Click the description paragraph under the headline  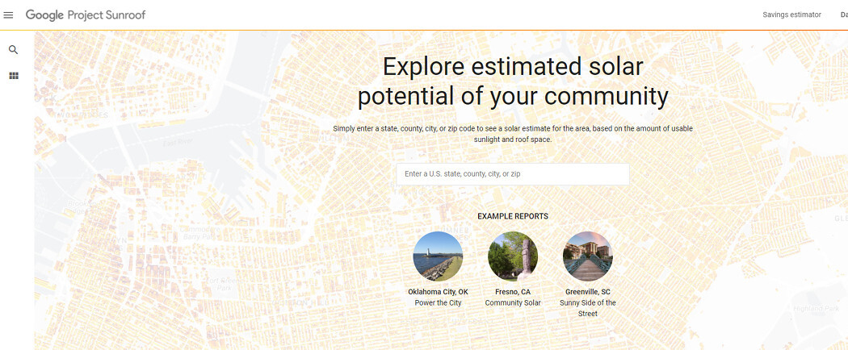coord(513,134)
